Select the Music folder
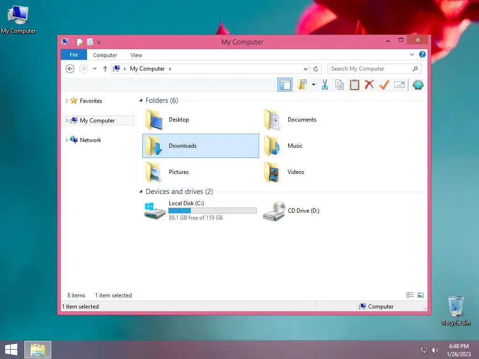 pyautogui.click(x=319, y=146)
